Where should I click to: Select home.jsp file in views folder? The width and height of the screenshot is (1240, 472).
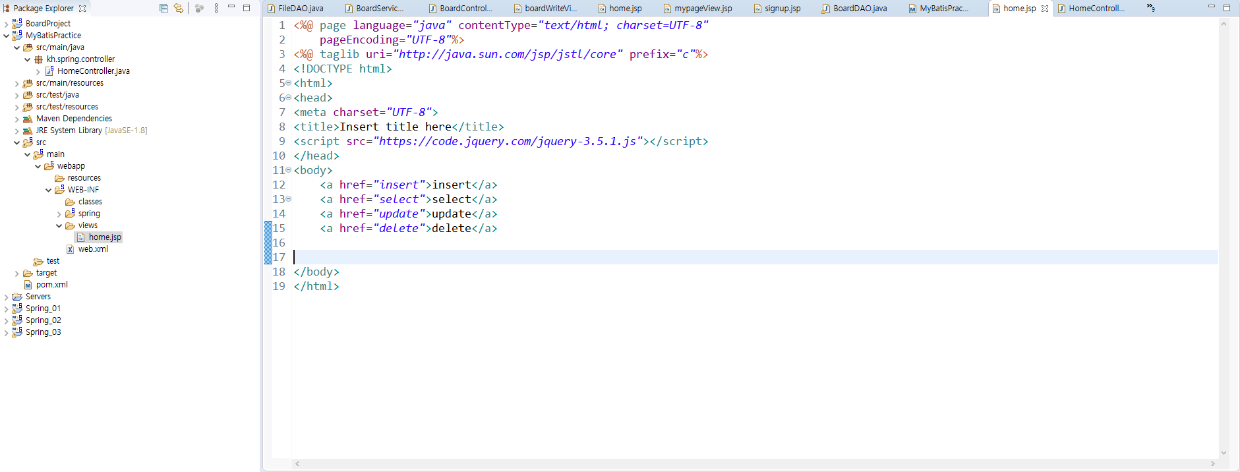click(x=99, y=237)
